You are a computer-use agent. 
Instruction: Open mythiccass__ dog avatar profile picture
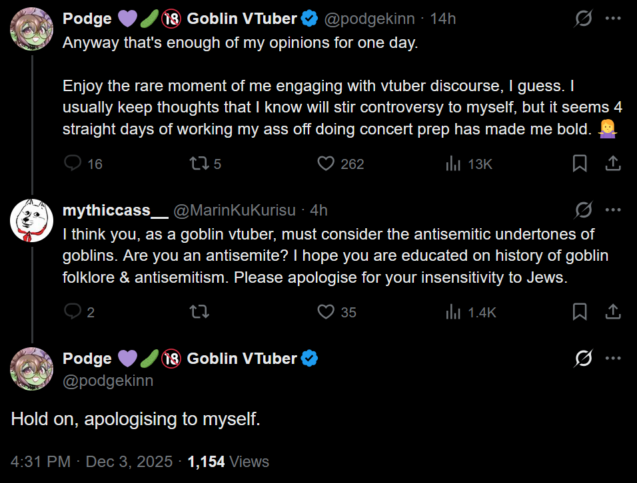31,220
